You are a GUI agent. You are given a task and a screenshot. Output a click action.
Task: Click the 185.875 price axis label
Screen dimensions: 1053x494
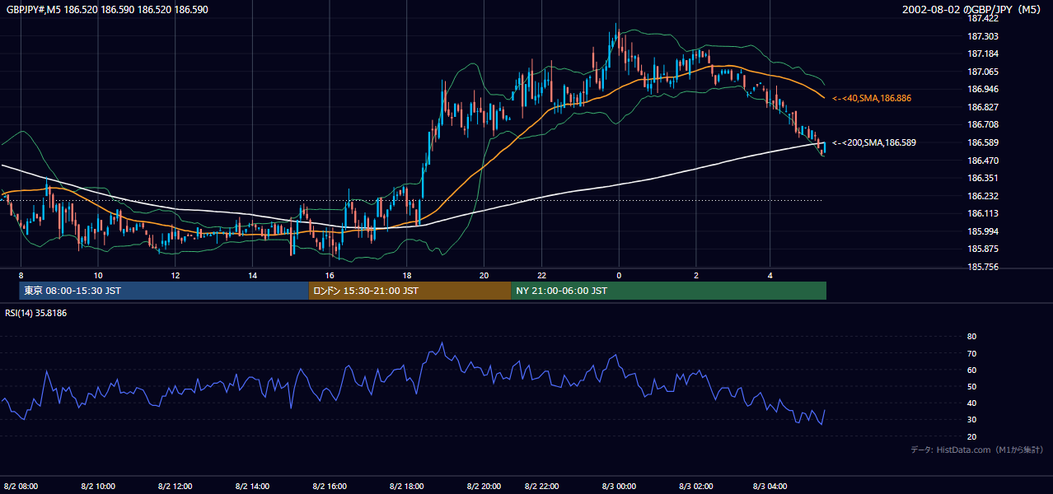point(983,249)
